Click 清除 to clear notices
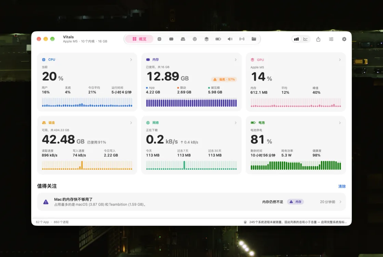383x257 pixels. click(x=342, y=186)
